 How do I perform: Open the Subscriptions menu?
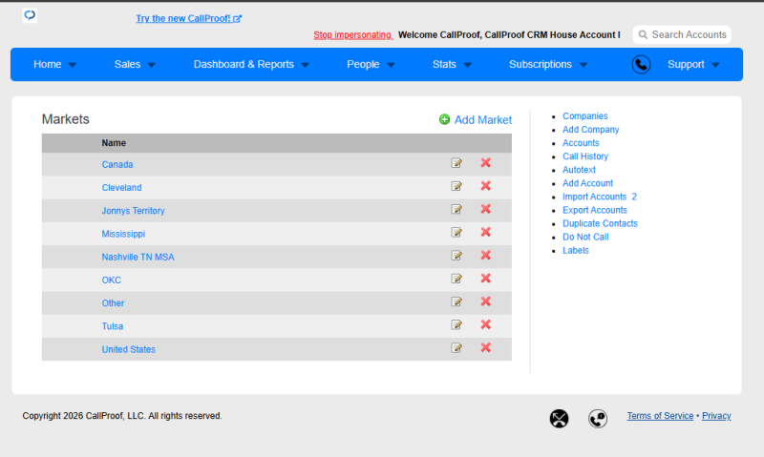coord(541,64)
